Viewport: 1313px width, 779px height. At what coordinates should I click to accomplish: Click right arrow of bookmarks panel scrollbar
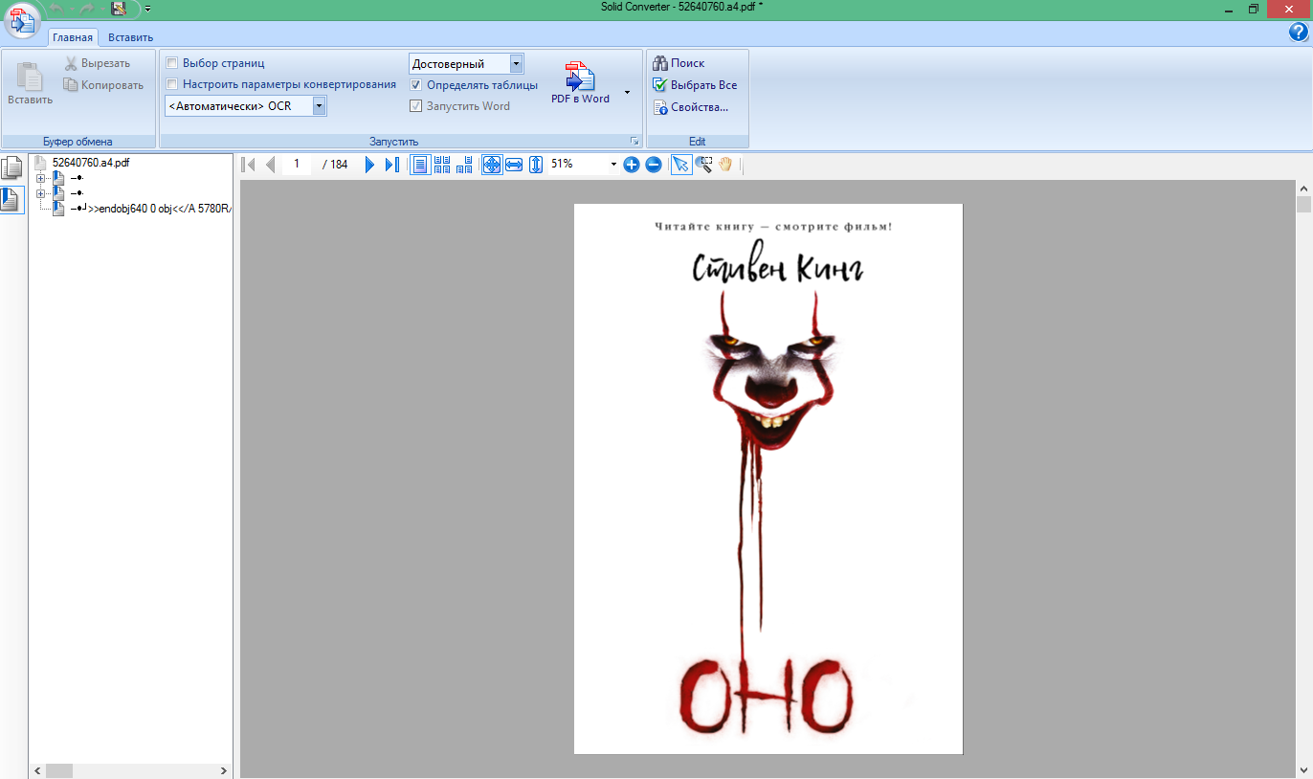(225, 770)
